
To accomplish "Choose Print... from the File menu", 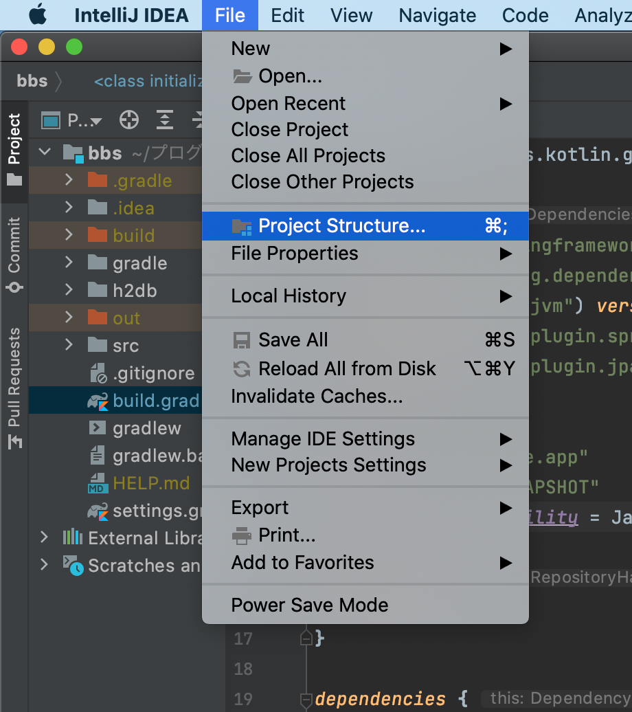I will point(365,535).
